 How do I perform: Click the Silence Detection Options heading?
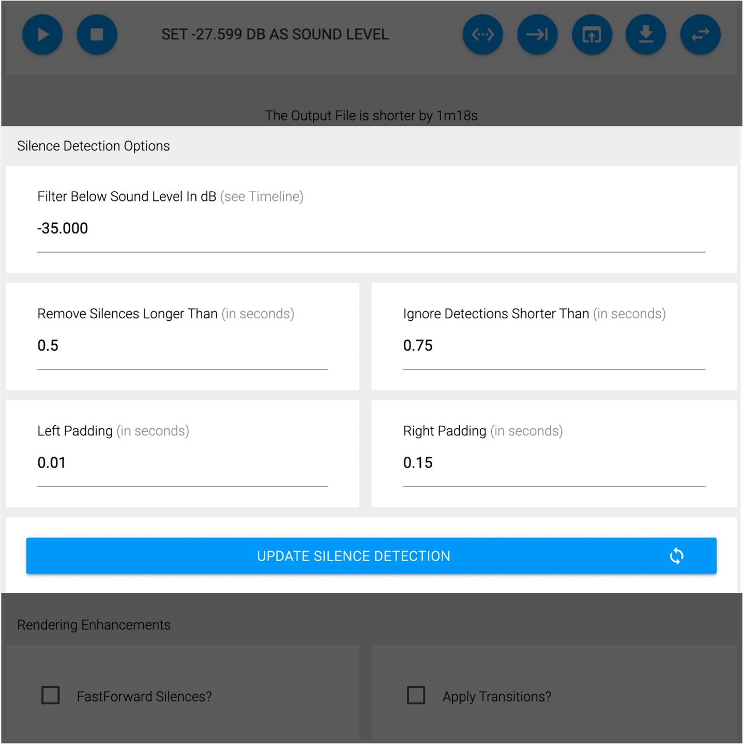pyautogui.click(x=94, y=146)
